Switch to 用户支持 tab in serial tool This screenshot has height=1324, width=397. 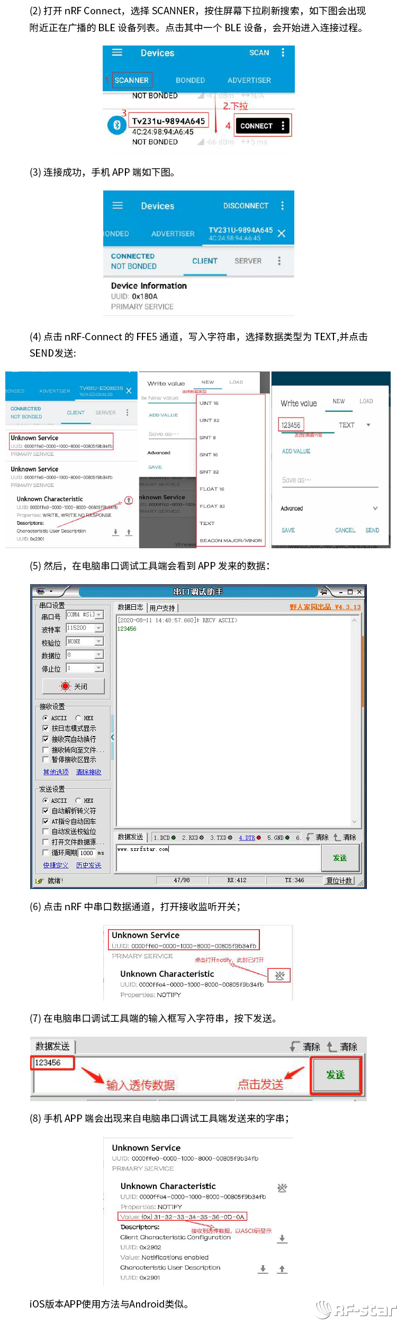point(162,608)
